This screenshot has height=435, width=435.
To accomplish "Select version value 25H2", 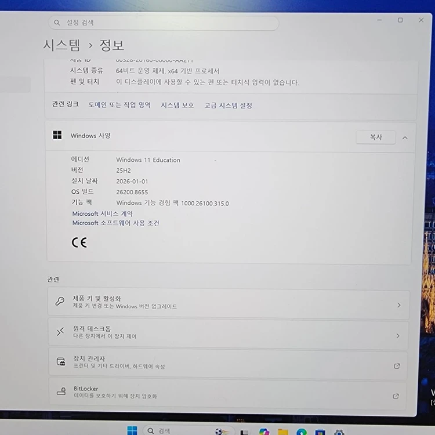I will (x=124, y=171).
